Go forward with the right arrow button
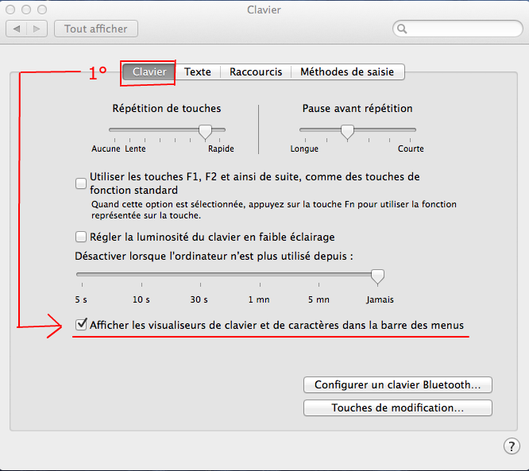The height and width of the screenshot is (471, 529). (x=37, y=29)
